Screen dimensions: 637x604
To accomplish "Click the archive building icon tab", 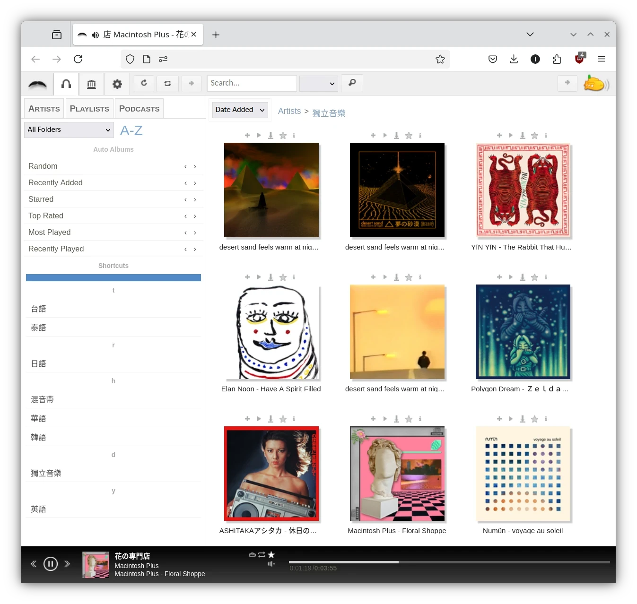I will click(91, 84).
